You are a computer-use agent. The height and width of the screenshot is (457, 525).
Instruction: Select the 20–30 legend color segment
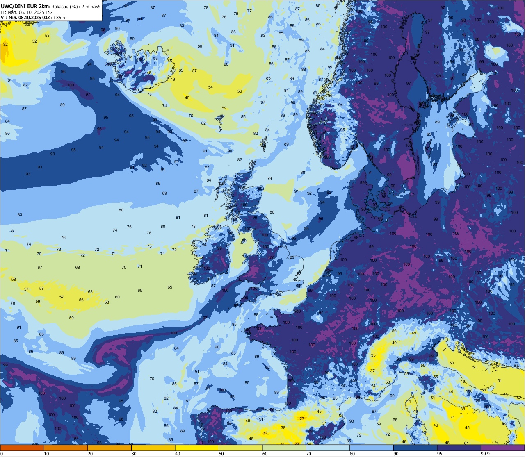pos(110,448)
